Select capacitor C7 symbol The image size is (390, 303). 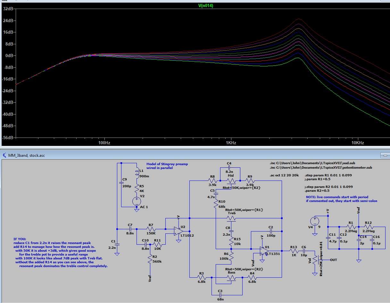pos(130,229)
